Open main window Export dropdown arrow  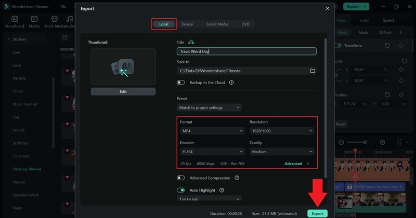(365, 7)
